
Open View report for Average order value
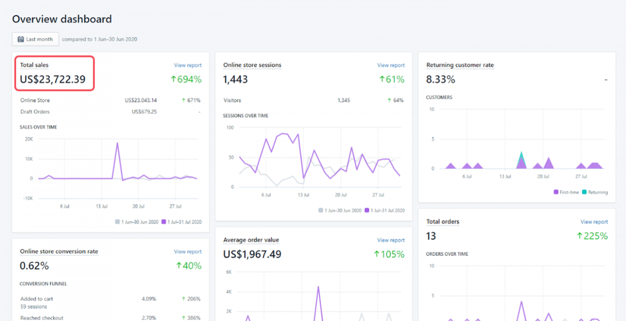click(391, 240)
